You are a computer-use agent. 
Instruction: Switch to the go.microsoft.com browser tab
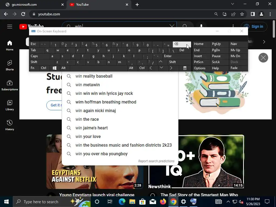point(33,5)
